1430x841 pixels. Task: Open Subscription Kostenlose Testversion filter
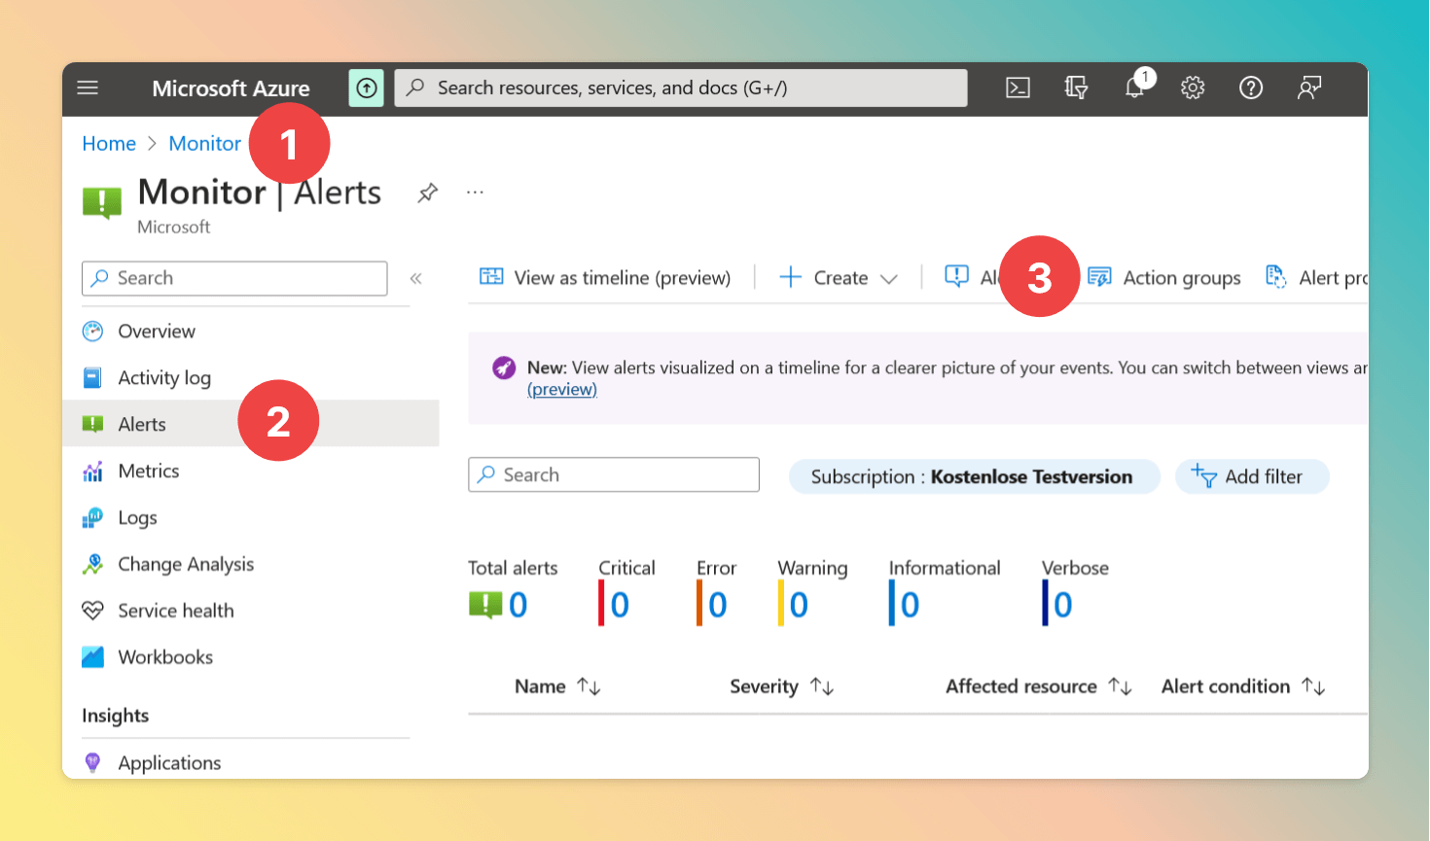coord(974,476)
